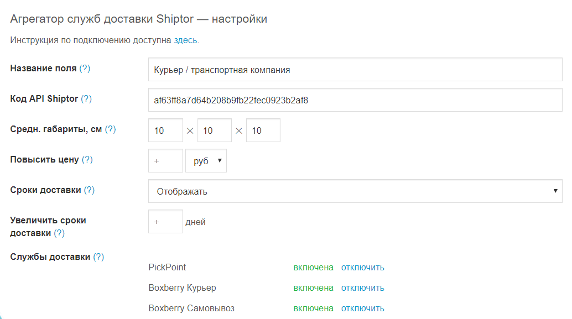572x319 pixels.
Task: Click the second (middle) dimension field
Action: coord(215,130)
